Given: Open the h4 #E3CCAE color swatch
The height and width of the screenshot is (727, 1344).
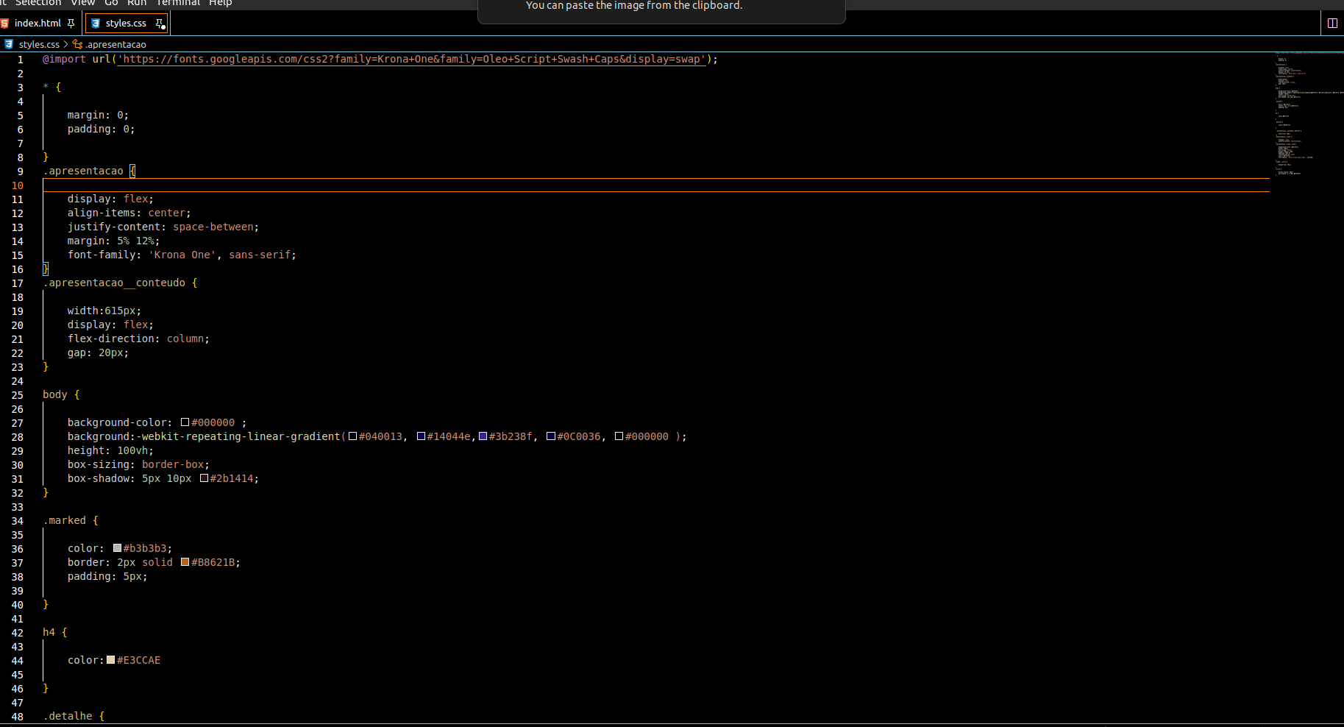Looking at the screenshot, I should coord(111,660).
